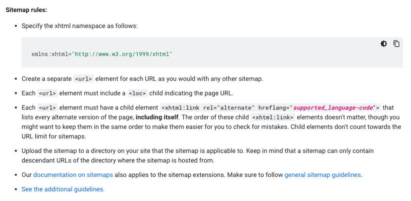
Task: Open the documentation on sitemaps link
Action: pyautogui.click(x=73, y=175)
